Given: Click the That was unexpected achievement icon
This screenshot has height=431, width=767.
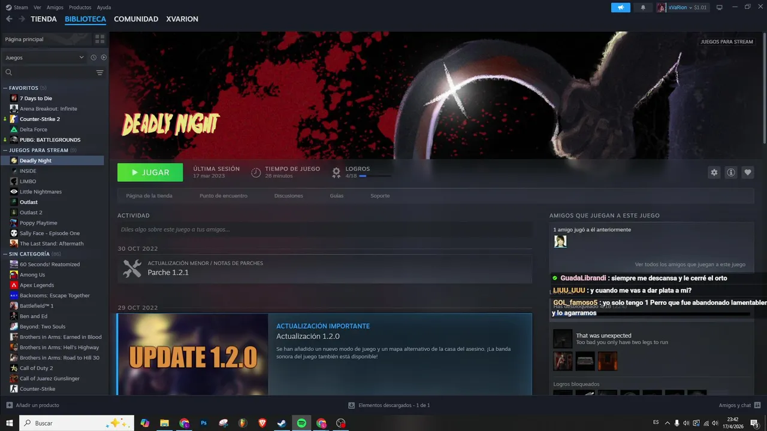Looking at the screenshot, I should click(x=563, y=339).
